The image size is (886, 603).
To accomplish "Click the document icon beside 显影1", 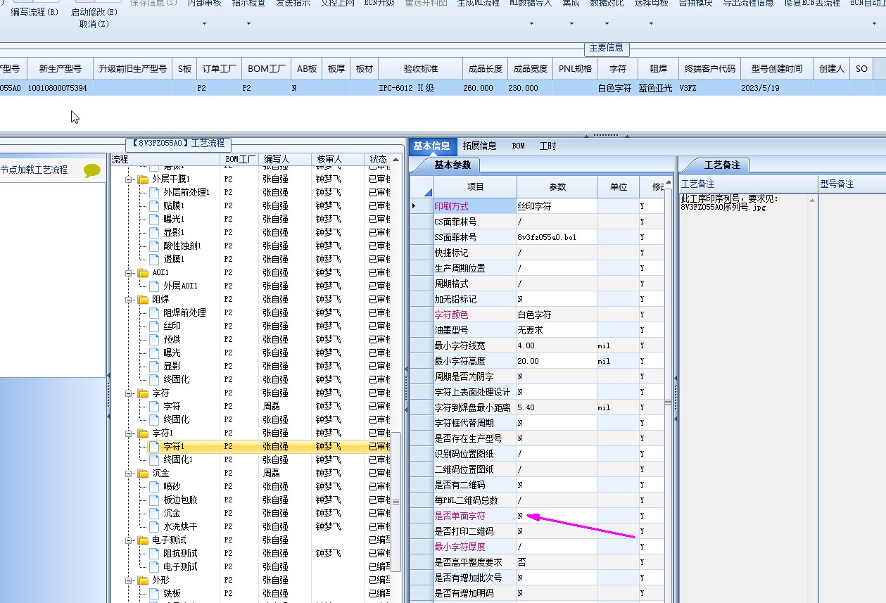I will point(155,233).
